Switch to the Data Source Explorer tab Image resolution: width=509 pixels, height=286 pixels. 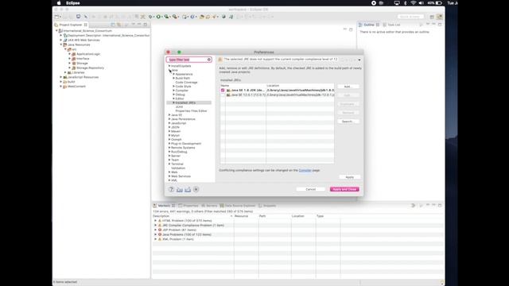[238, 206]
